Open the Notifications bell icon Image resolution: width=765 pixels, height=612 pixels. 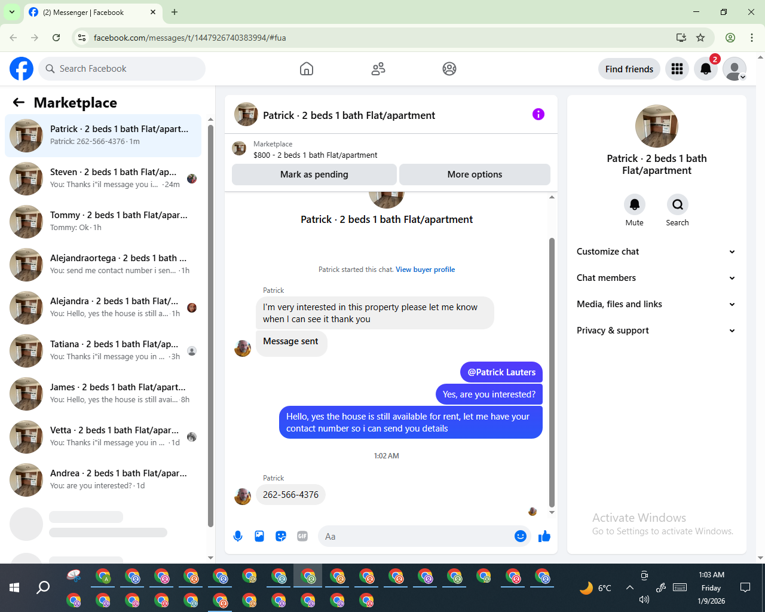pos(706,69)
